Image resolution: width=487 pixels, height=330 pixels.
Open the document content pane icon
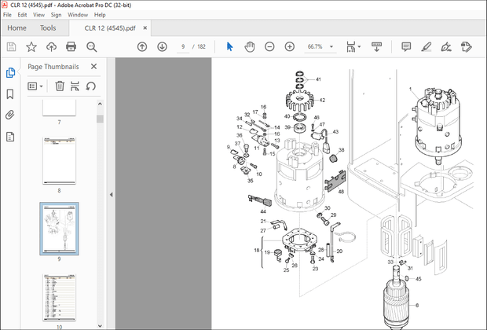(x=10, y=137)
